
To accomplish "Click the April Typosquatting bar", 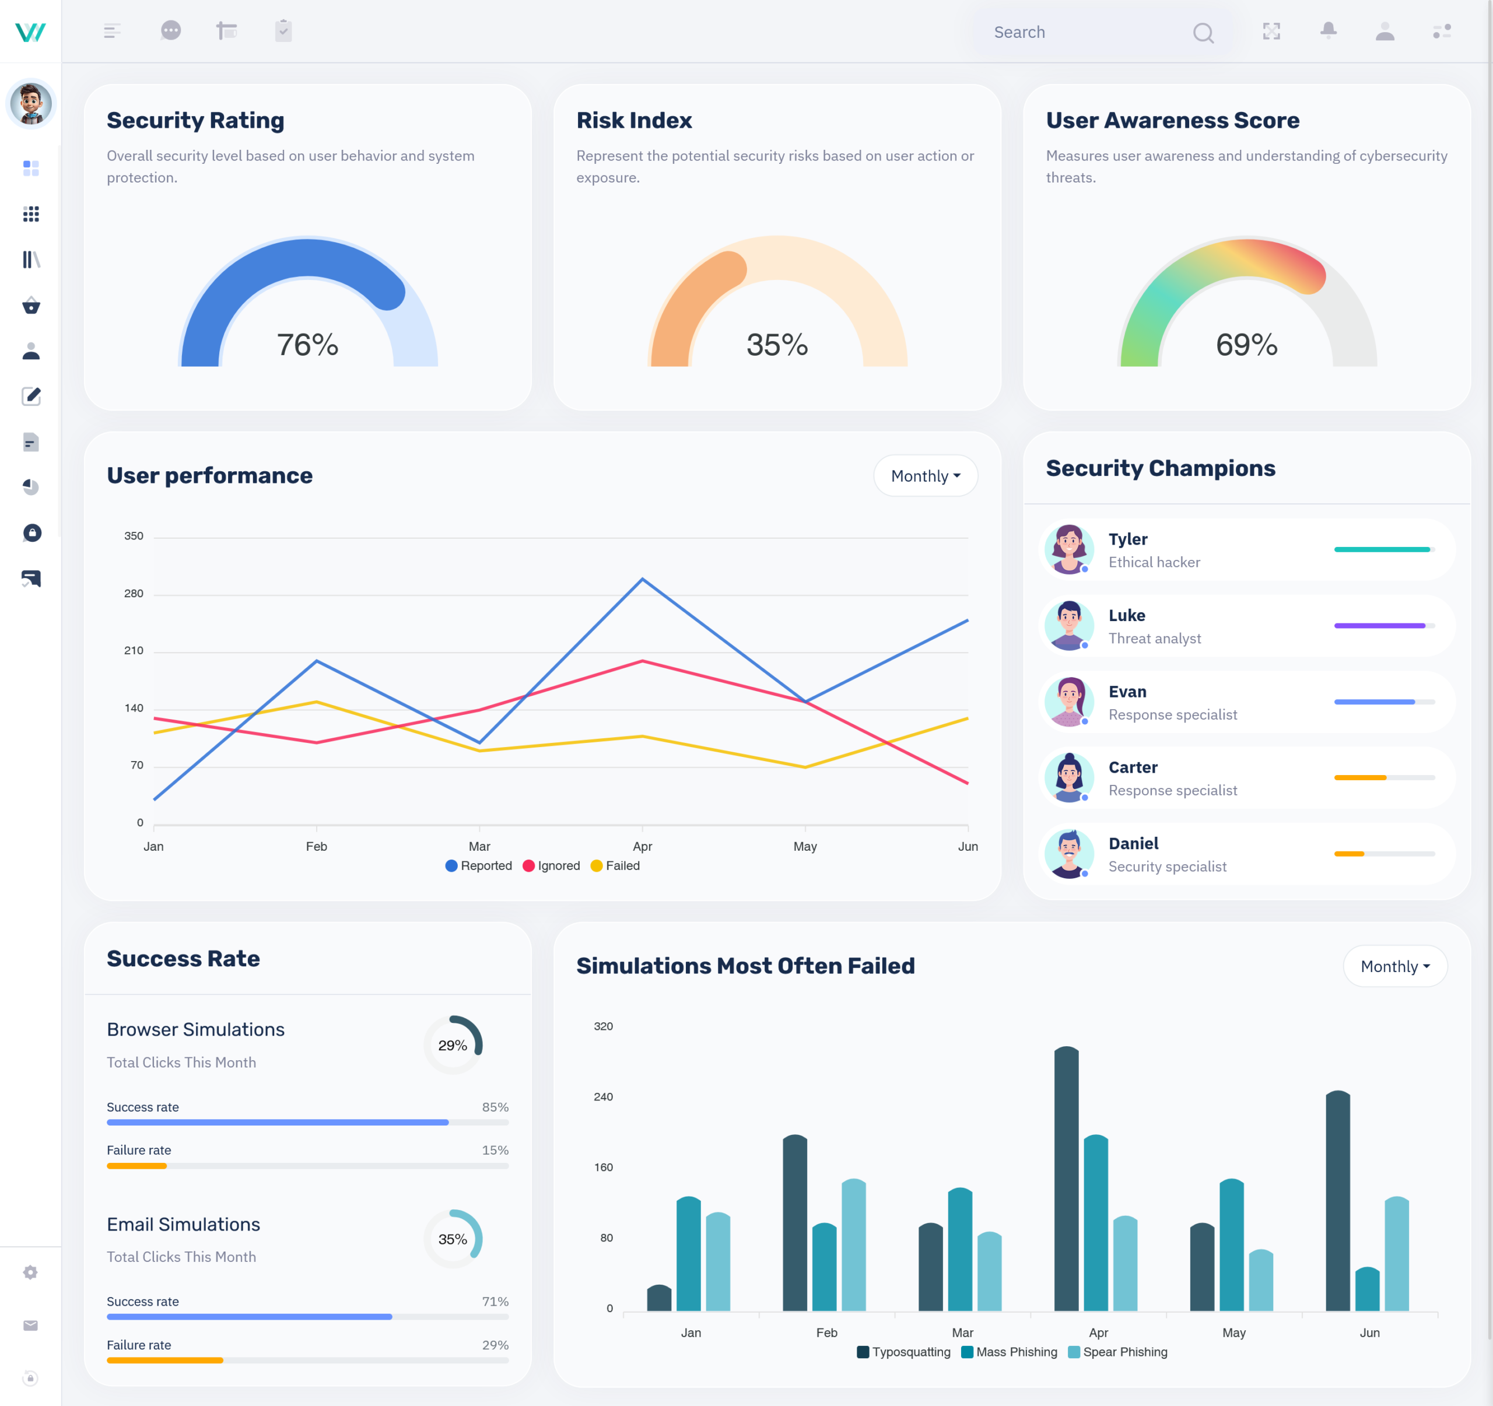I will tap(1067, 1179).
